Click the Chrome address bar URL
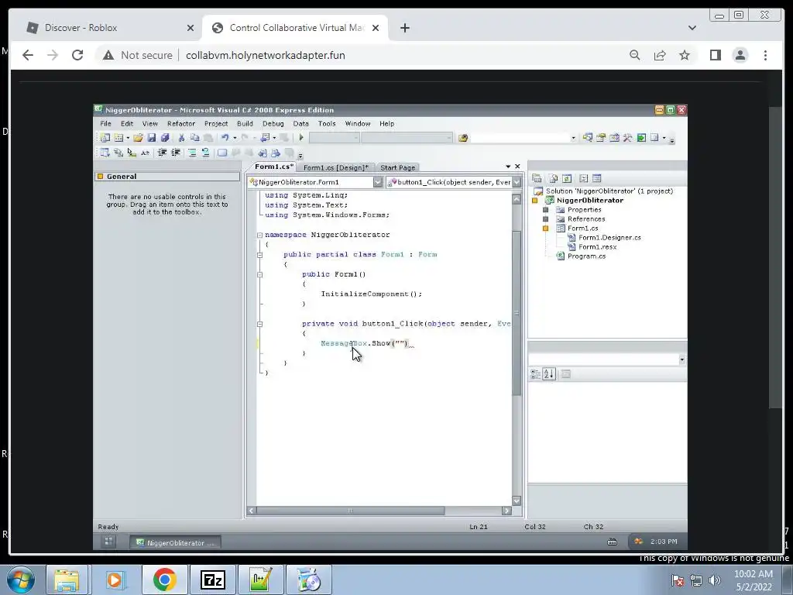Image resolution: width=793 pixels, height=595 pixels. point(265,55)
